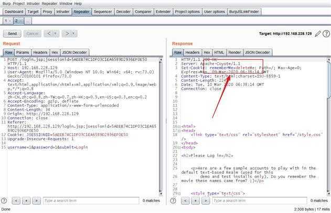This screenshot has width=331, height=213.
Task: Select Repeater request tab 1
Action: (8, 21)
